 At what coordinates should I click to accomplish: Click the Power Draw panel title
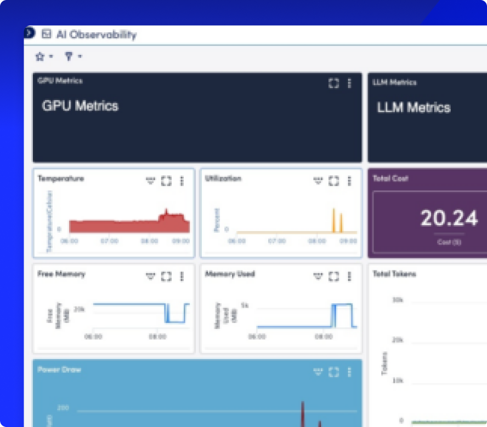click(59, 370)
